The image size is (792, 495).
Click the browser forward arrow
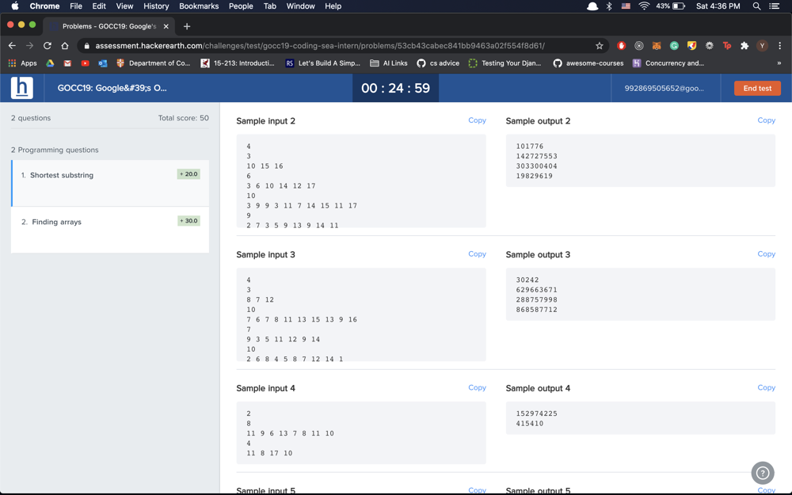coord(30,45)
